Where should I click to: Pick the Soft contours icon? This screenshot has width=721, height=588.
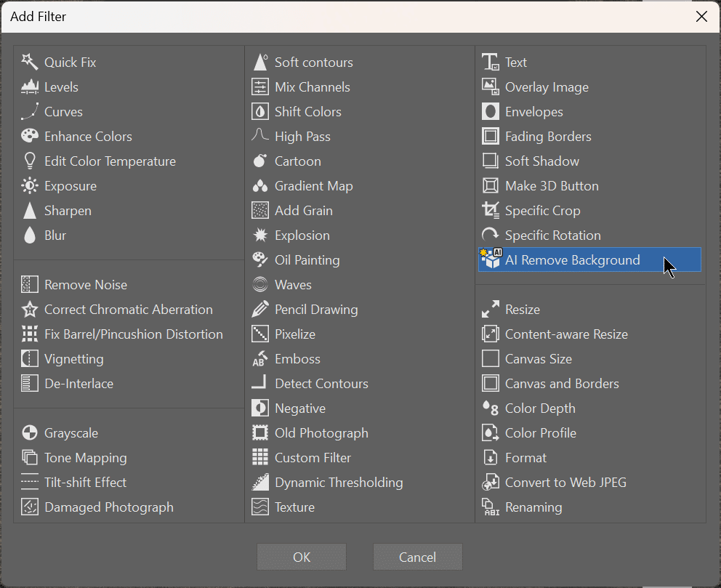[x=260, y=62]
